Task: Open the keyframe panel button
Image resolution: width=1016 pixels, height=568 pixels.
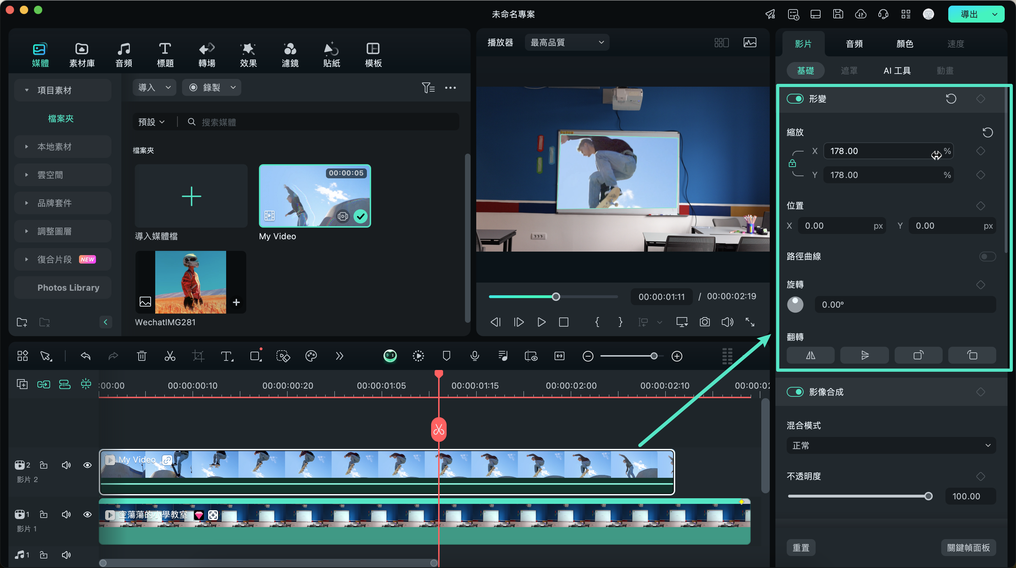Action: (x=968, y=548)
